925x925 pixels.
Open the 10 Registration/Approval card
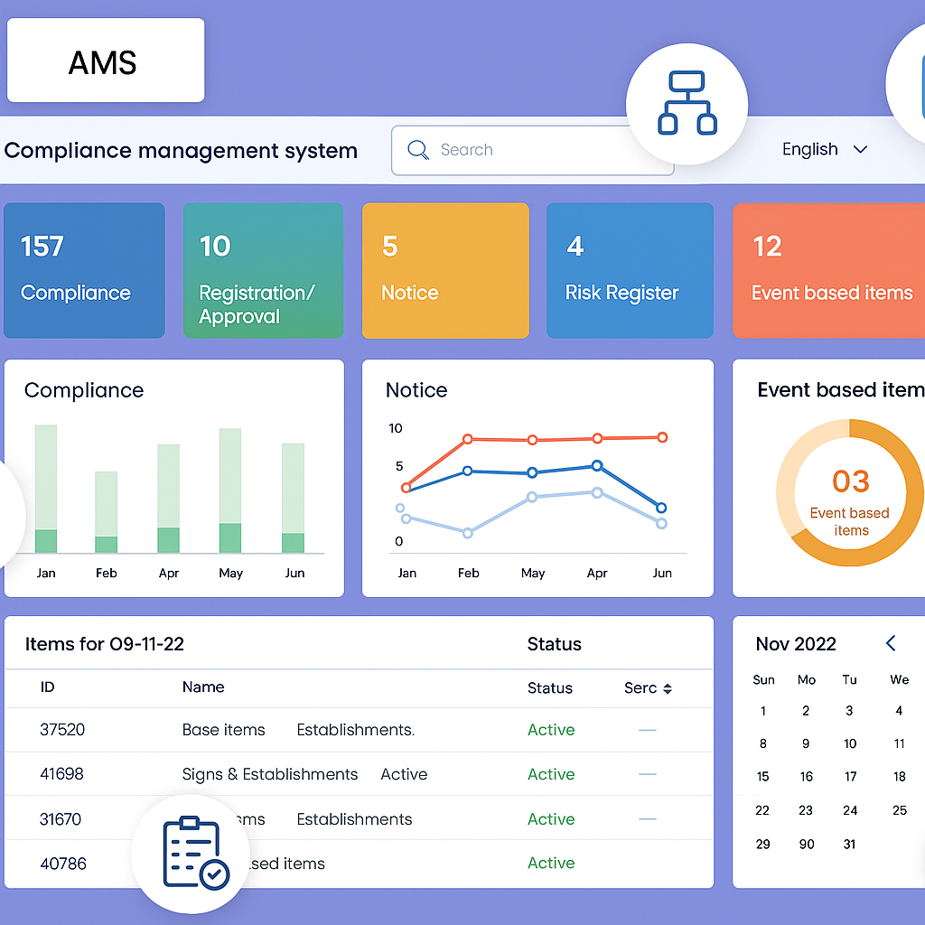[x=263, y=270]
